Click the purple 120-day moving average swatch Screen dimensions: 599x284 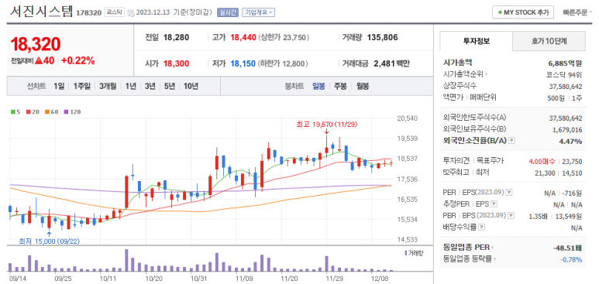point(65,112)
